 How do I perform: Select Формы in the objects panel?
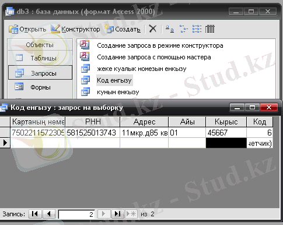click(40, 87)
